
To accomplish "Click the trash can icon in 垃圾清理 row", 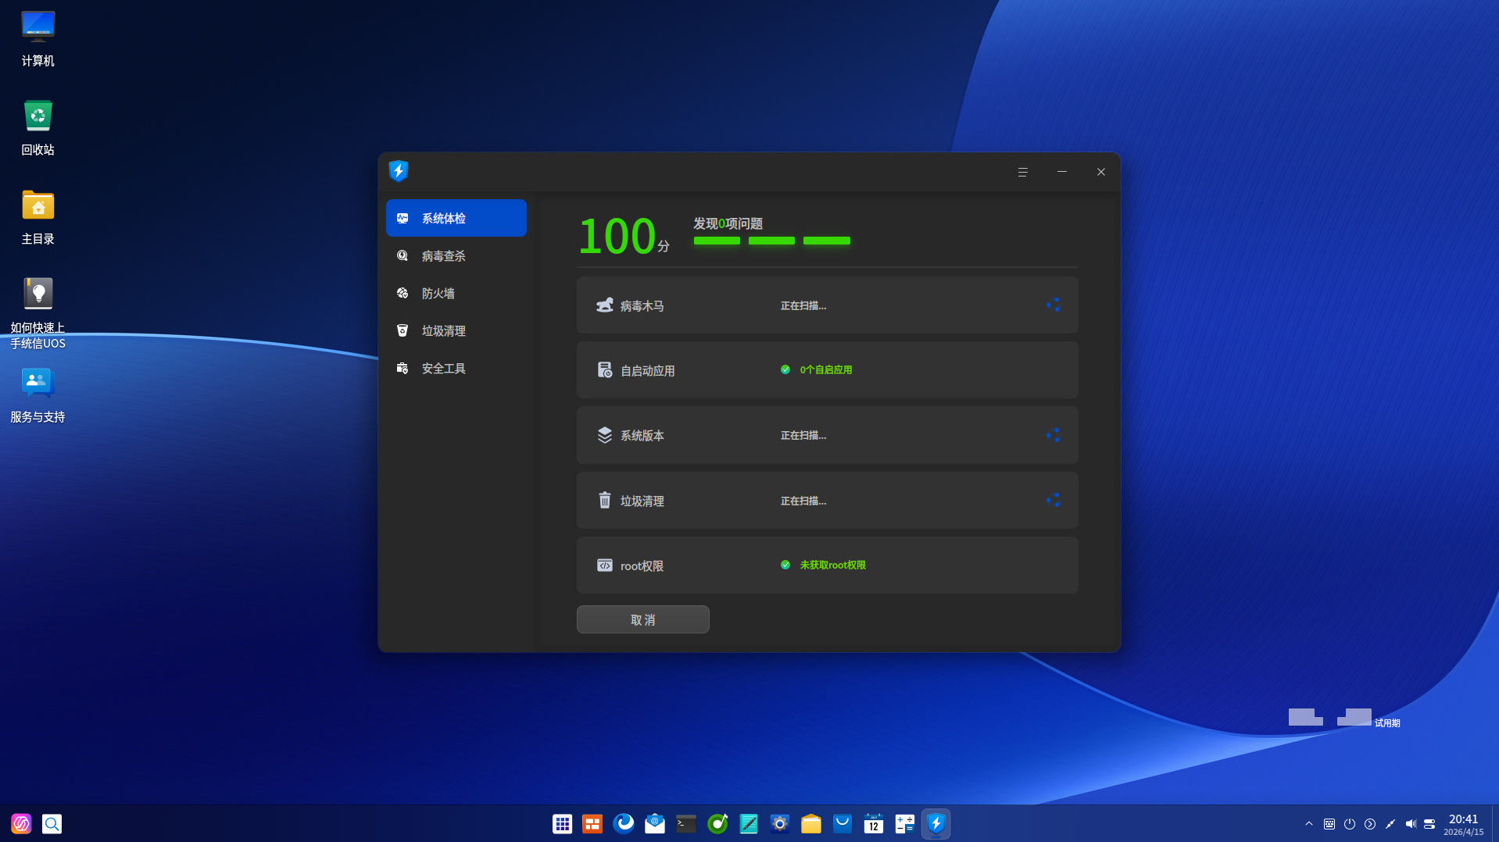I will 604,500.
